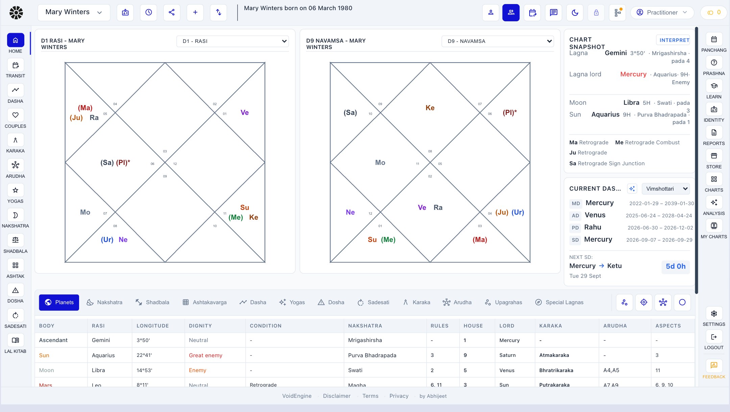Switch to the Shadbala tab
The width and height of the screenshot is (730, 412).
pyautogui.click(x=152, y=302)
